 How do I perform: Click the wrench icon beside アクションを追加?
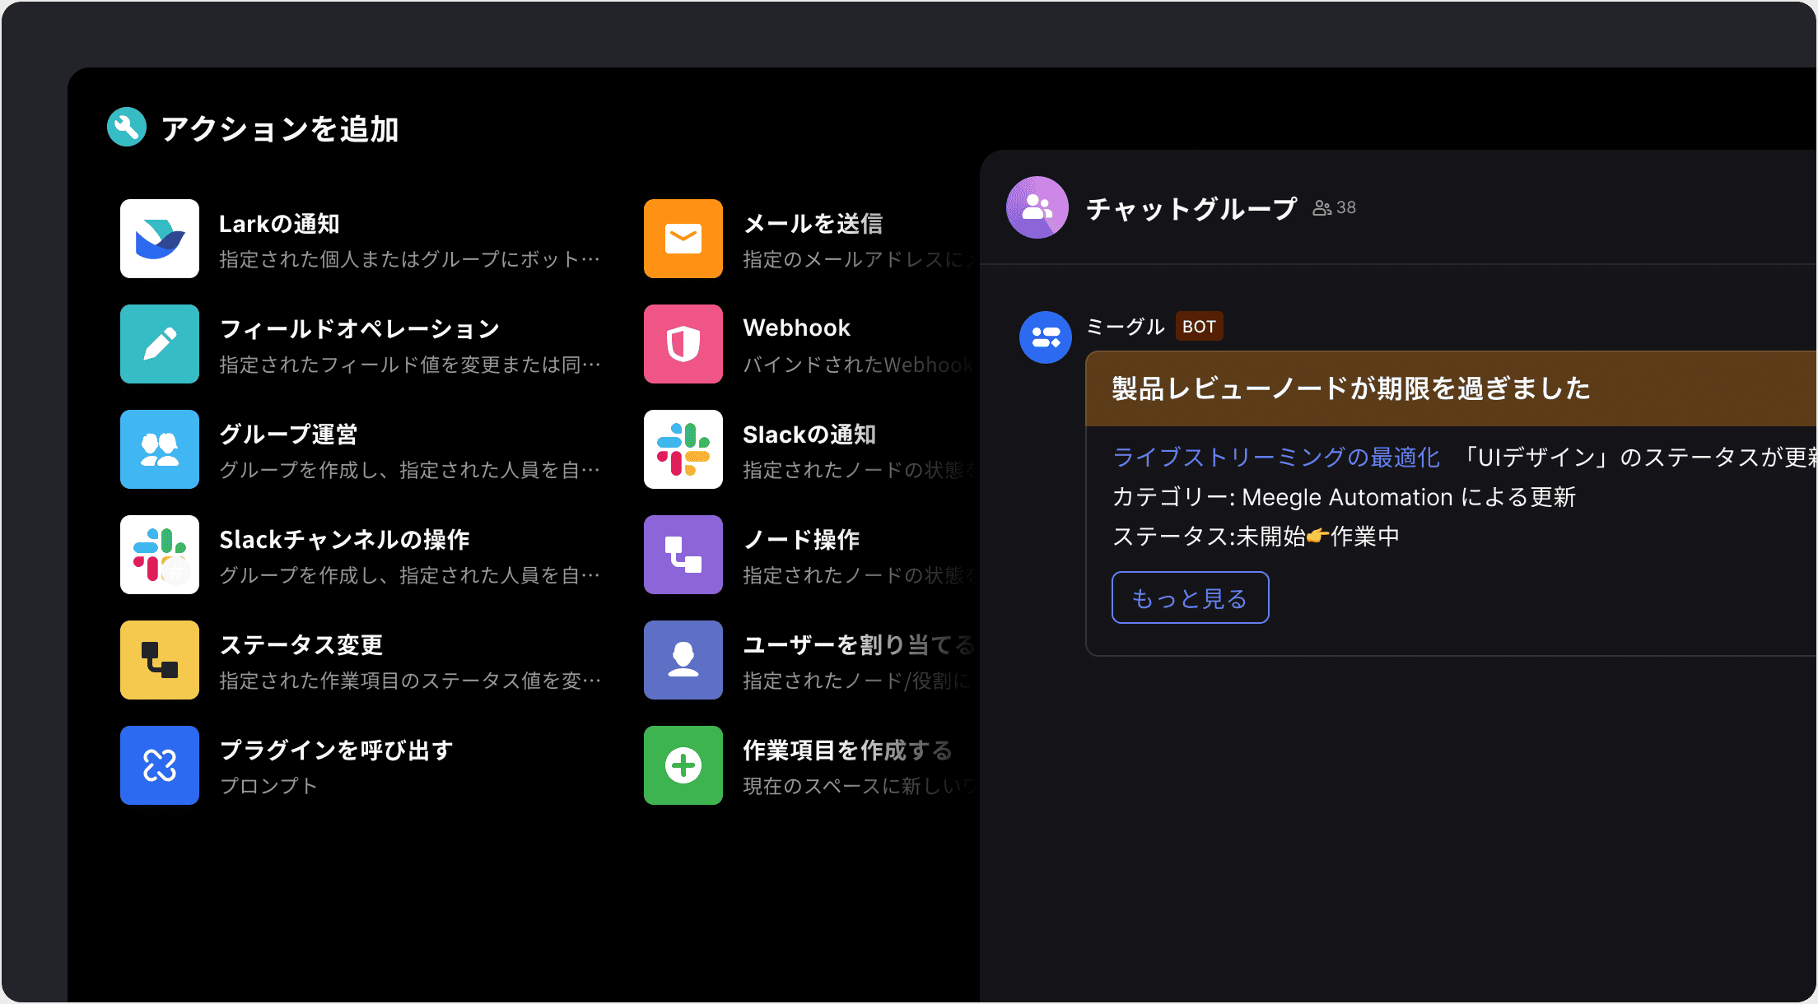[x=125, y=128]
